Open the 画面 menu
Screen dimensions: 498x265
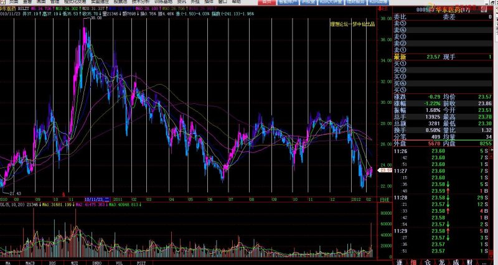(x=41, y=2)
